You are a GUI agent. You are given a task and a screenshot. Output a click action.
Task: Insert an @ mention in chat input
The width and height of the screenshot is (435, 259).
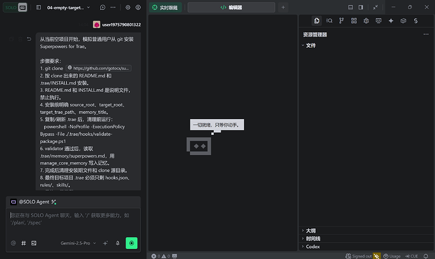[x=13, y=243]
